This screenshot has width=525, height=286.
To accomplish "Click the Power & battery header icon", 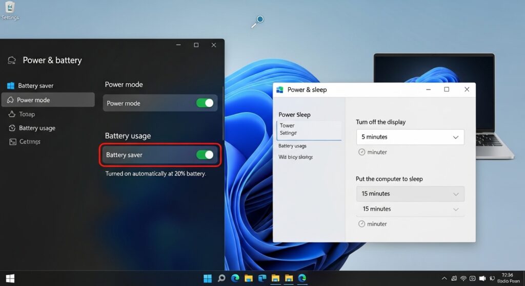I will coord(11,60).
